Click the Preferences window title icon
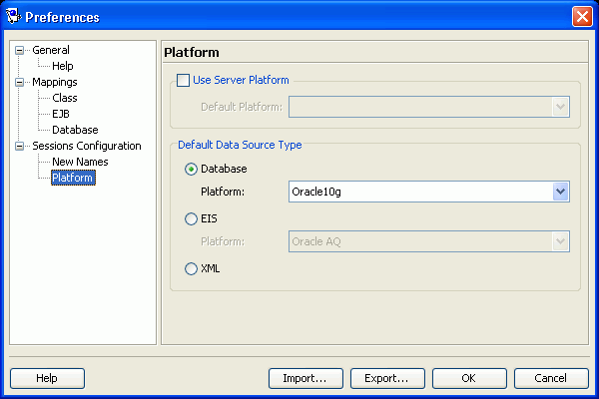This screenshot has width=599, height=399. (x=13, y=16)
